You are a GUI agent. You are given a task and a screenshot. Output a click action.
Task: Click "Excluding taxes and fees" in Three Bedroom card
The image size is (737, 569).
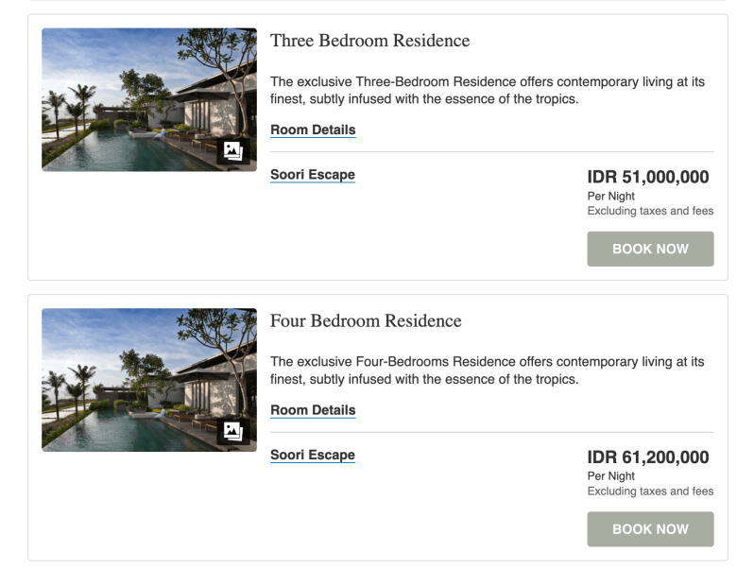coord(650,211)
